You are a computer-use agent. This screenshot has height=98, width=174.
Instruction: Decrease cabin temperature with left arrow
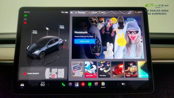pos(37,85)
